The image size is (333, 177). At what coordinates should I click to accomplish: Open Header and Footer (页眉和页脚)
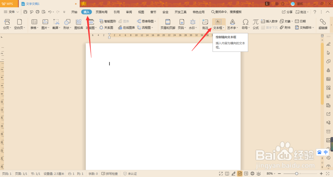click(x=168, y=24)
